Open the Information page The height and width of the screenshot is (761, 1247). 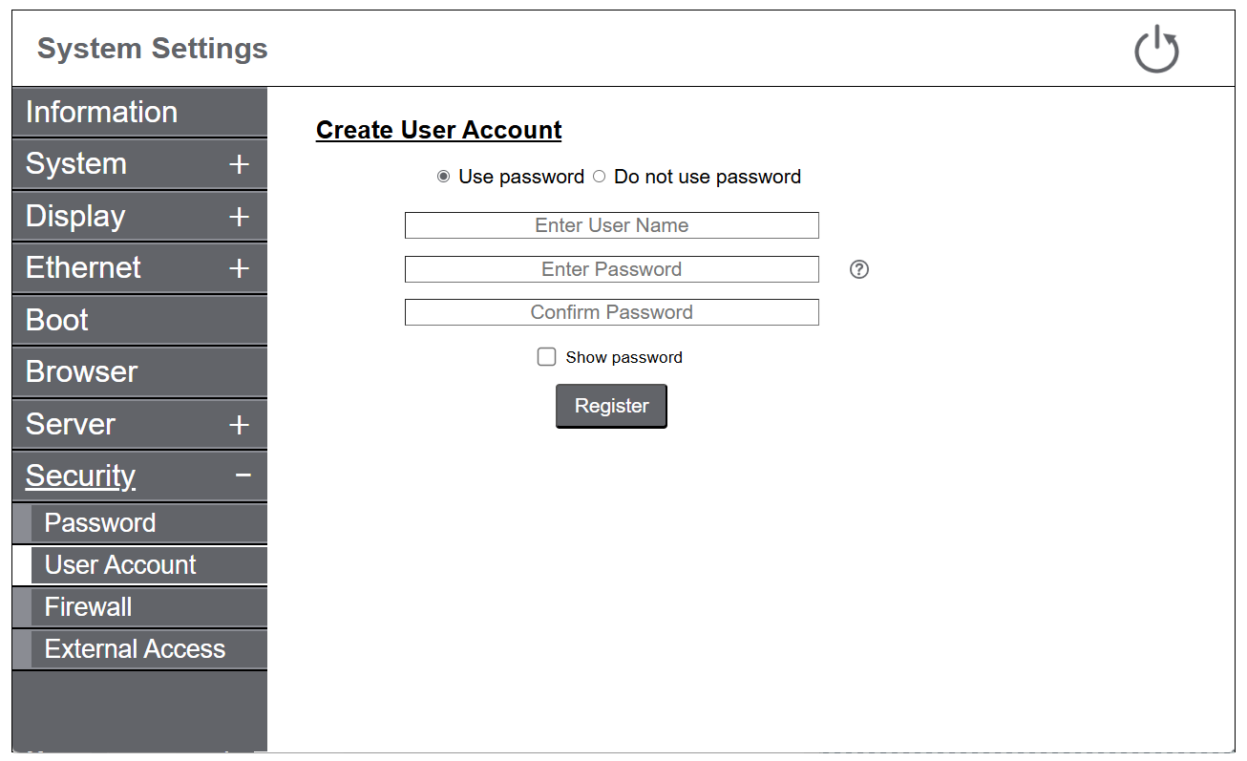point(101,112)
